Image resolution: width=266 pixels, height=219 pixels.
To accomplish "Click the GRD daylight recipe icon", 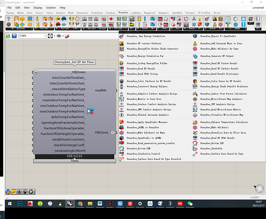I will coord(90,25).
